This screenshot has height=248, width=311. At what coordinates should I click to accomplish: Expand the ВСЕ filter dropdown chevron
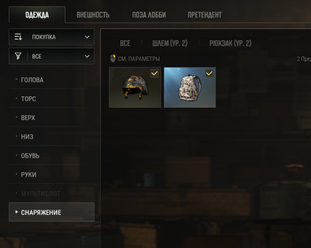87,56
